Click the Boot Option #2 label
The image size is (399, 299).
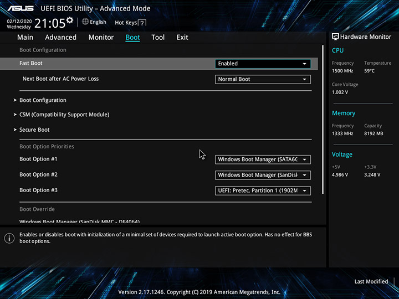pos(38,174)
